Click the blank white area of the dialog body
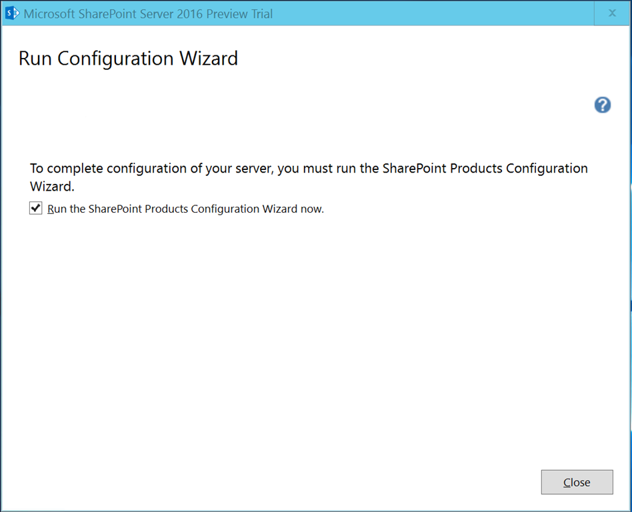 (x=315, y=343)
